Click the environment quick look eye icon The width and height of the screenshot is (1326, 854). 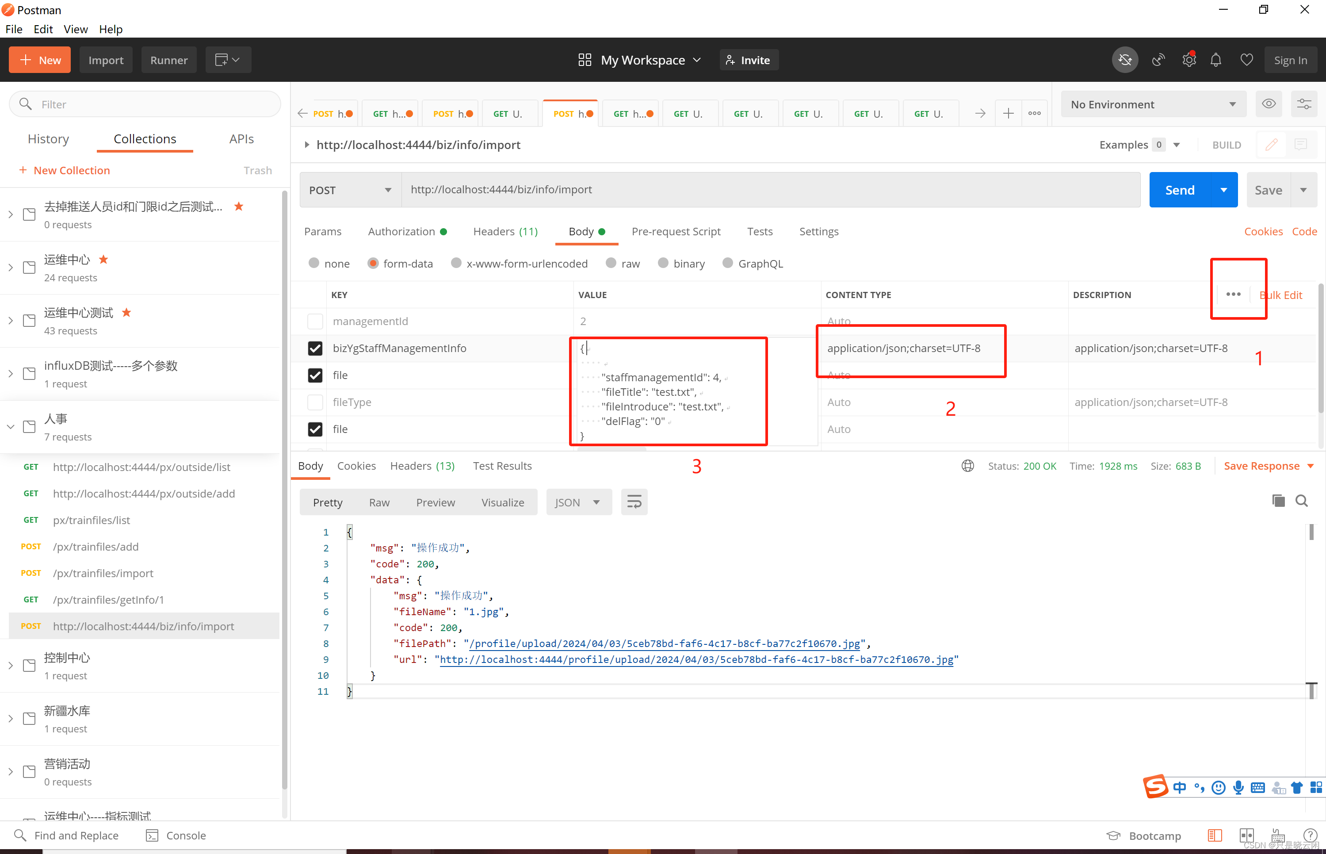pos(1269,104)
